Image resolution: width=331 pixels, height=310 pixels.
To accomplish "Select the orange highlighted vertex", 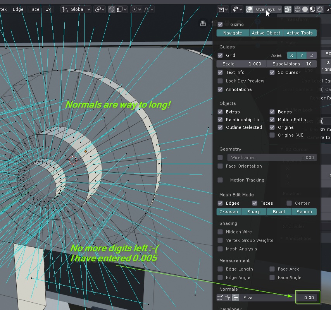I will point(86,151).
